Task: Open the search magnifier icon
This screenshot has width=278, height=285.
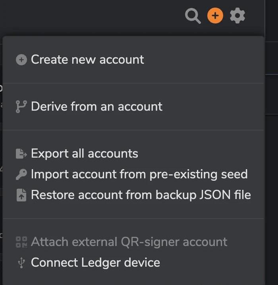Action: [193, 16]
